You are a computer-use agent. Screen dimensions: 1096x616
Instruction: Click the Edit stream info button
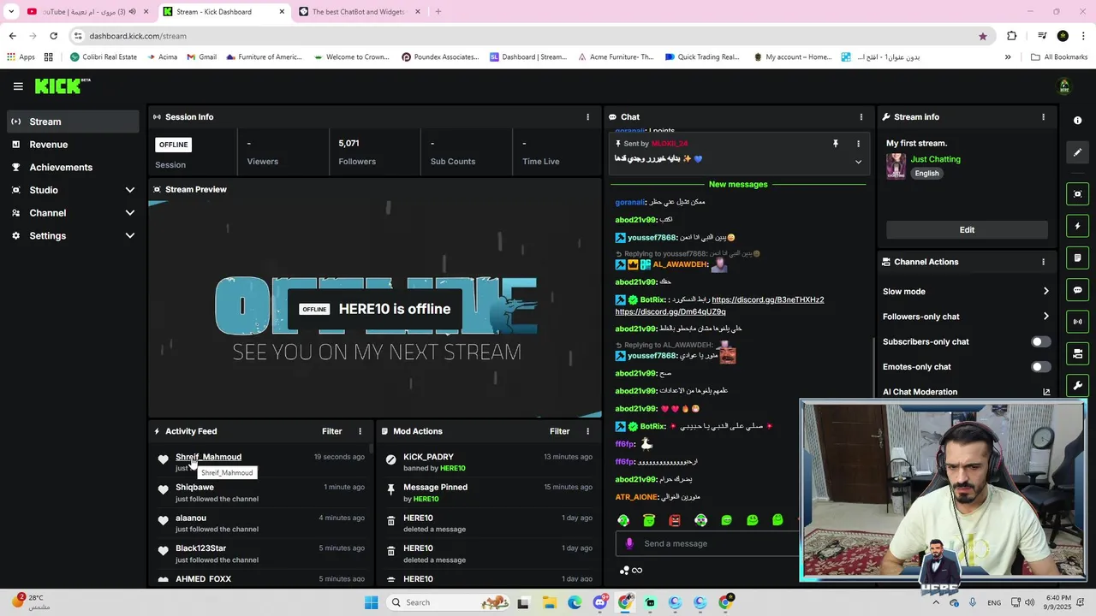tap(967, 230)
